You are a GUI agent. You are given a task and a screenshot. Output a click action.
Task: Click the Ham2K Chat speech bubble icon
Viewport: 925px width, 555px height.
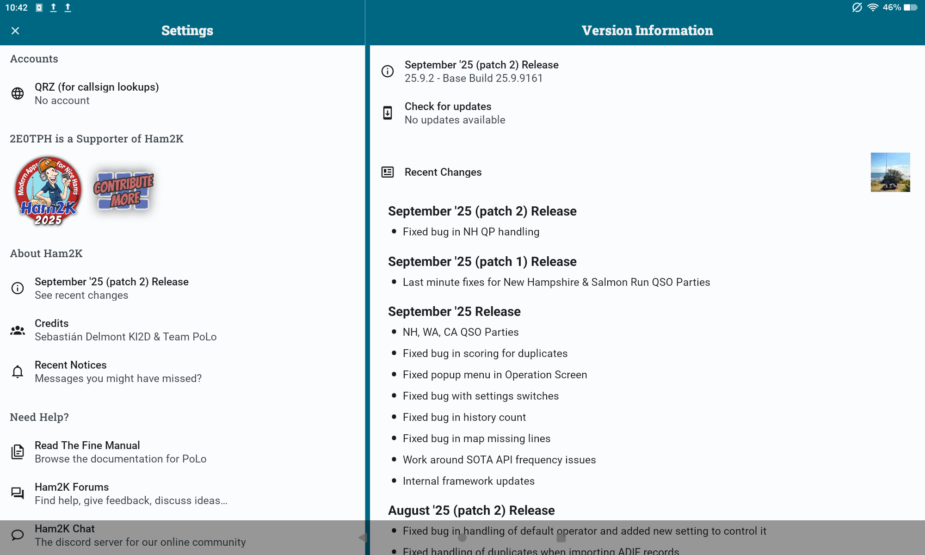[x=18, y=535]
